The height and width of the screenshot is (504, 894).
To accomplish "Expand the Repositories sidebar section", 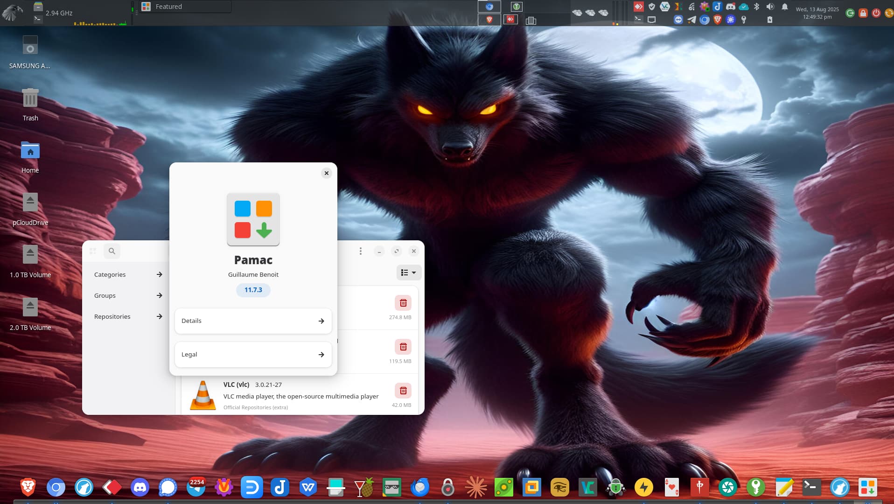I will pos(128,316).
